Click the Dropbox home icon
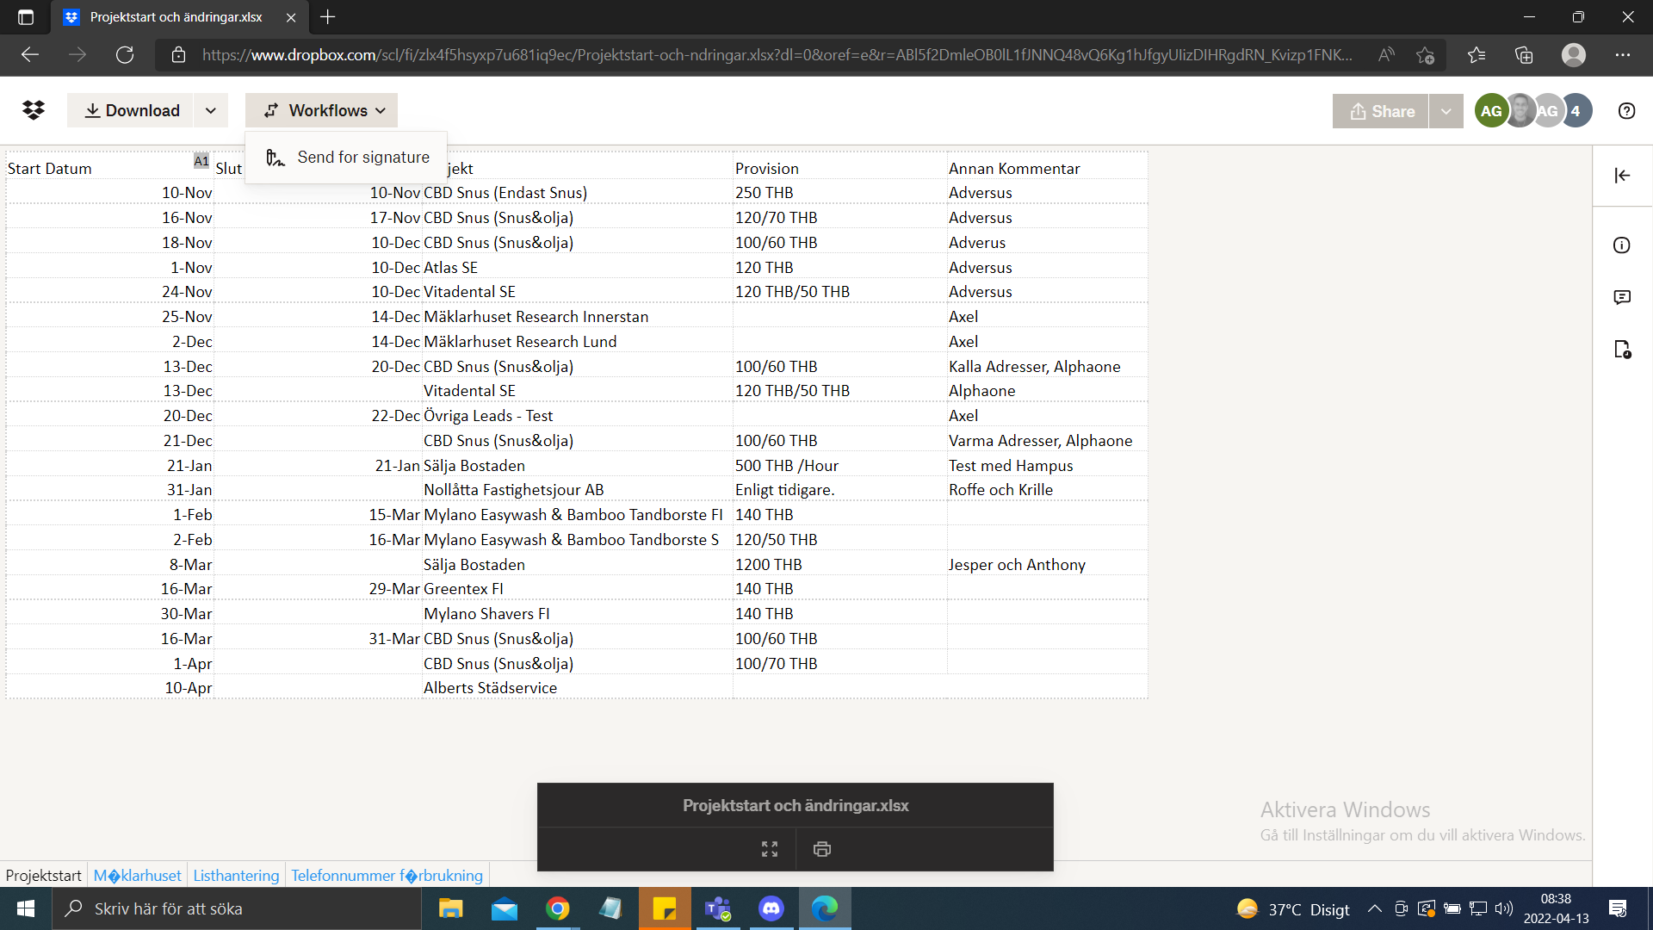1653x930 pixels. (34, 110)
